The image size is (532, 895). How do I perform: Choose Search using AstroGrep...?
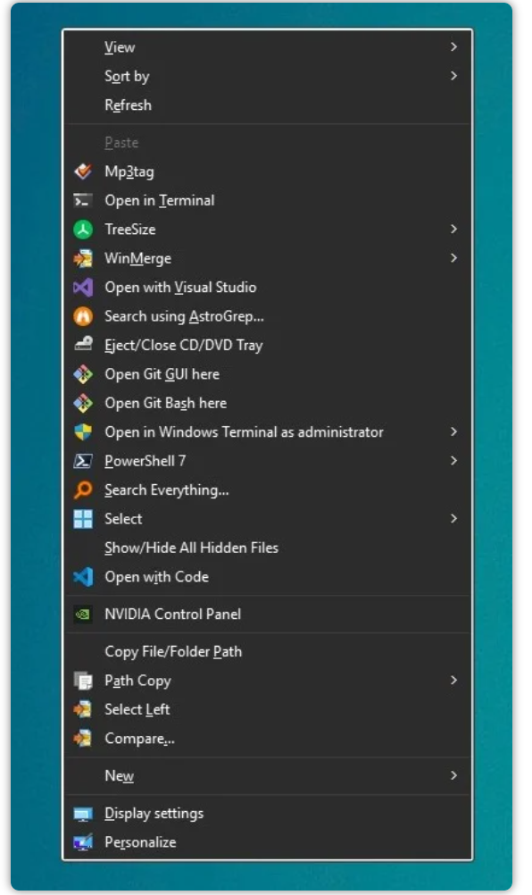point(184,317)
